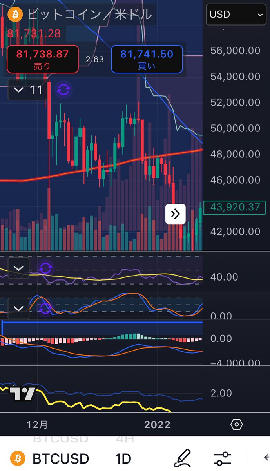Click the 42,000.00 price axis label

click(x=236, y=232)
